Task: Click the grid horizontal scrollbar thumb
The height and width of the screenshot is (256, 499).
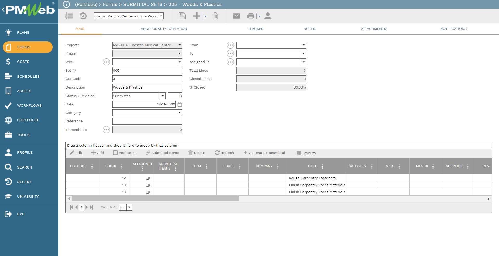Action: pyautogui.click(x=155, y=199)
